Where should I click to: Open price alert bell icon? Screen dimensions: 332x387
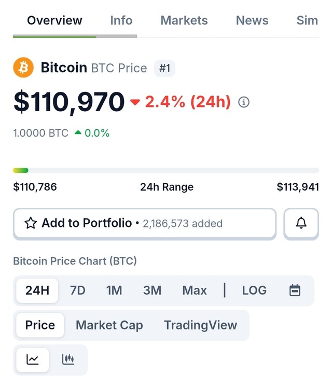[x=301, y=223]
